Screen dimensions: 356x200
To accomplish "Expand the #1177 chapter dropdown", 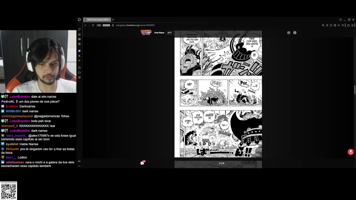I will [170, 33].
